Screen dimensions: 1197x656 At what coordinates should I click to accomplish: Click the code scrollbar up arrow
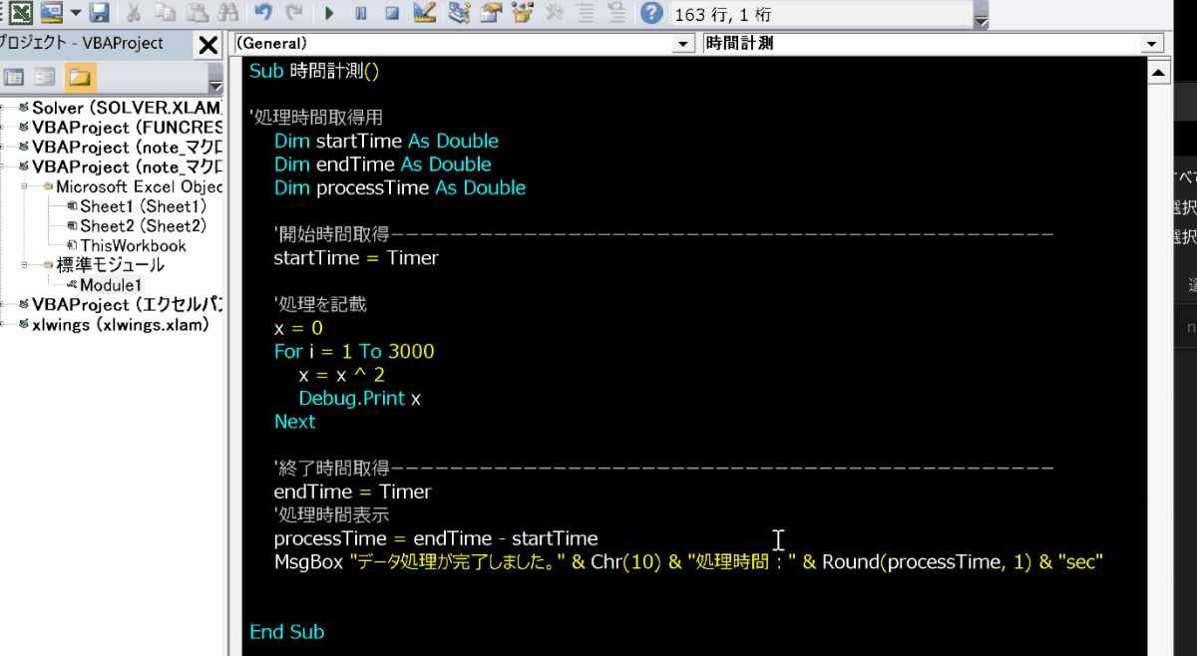pos(1158,73)
